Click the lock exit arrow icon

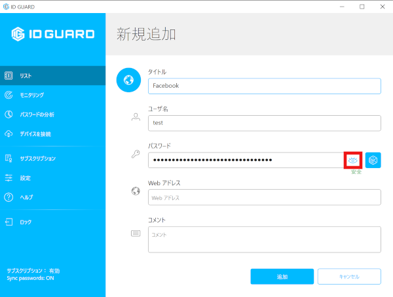(9, 222)
